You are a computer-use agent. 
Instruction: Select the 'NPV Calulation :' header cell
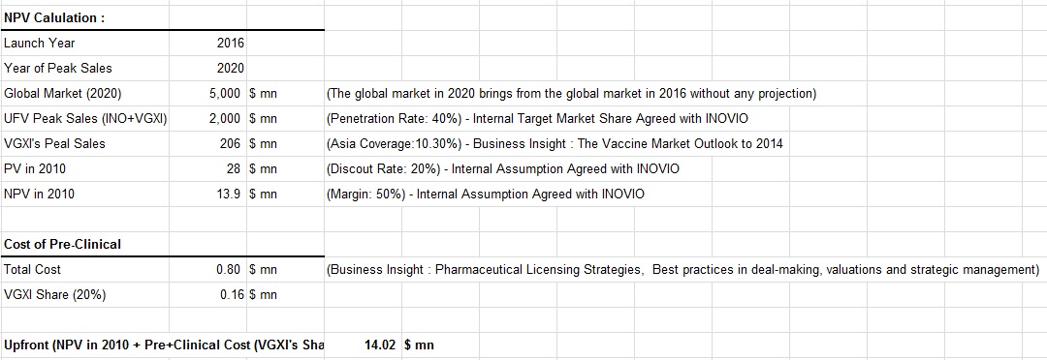(85, 18)
